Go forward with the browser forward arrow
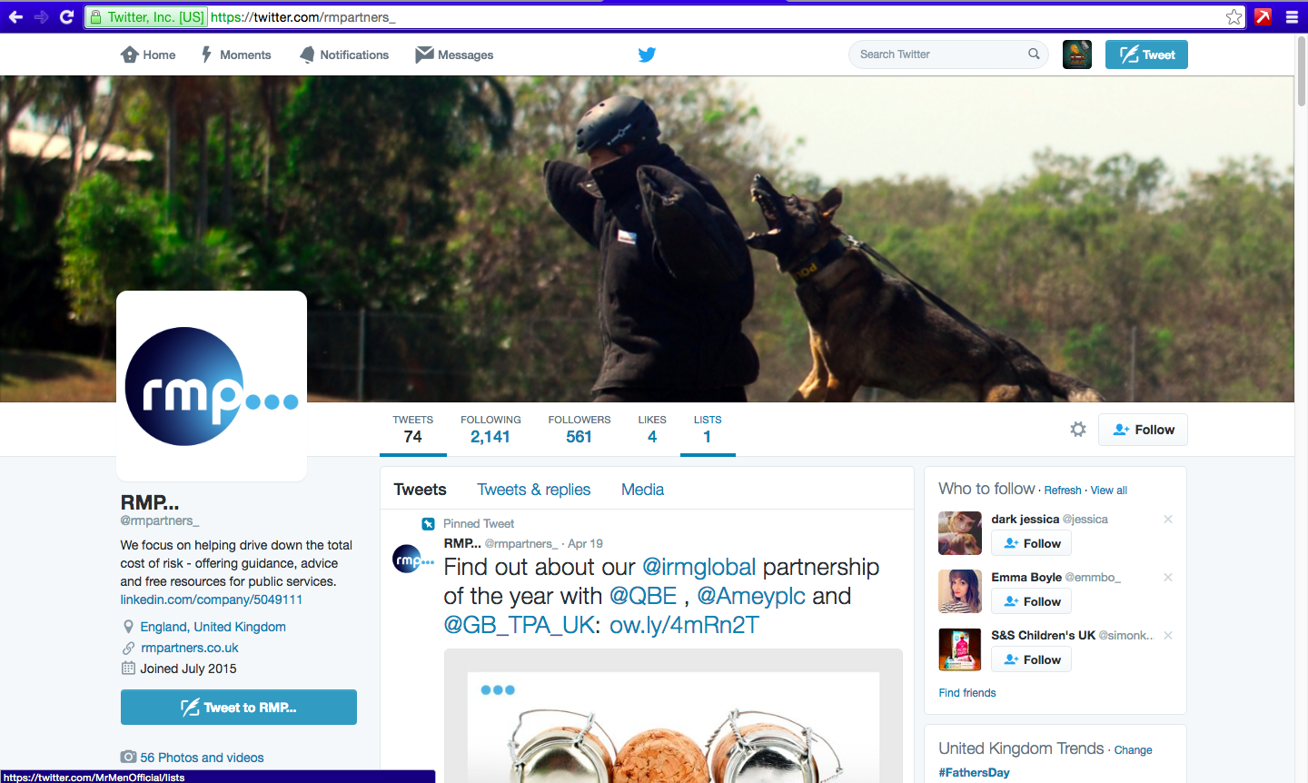Viewport: 1308px width, 783px height. click(x=41, y=16)
